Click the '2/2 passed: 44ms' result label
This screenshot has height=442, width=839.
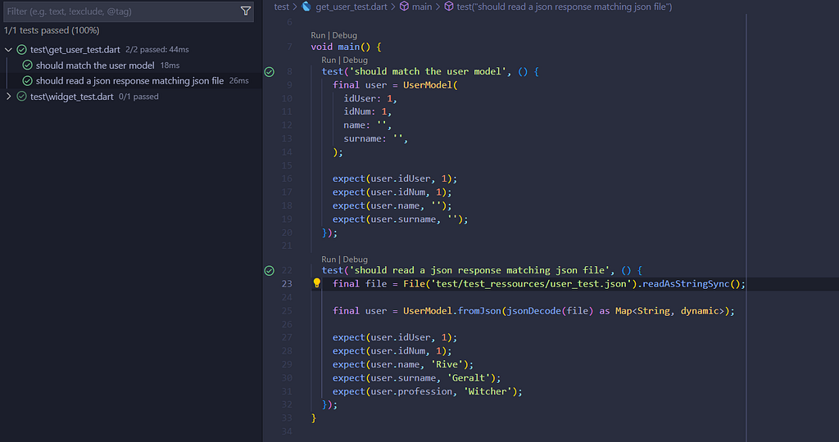(156, 50)
